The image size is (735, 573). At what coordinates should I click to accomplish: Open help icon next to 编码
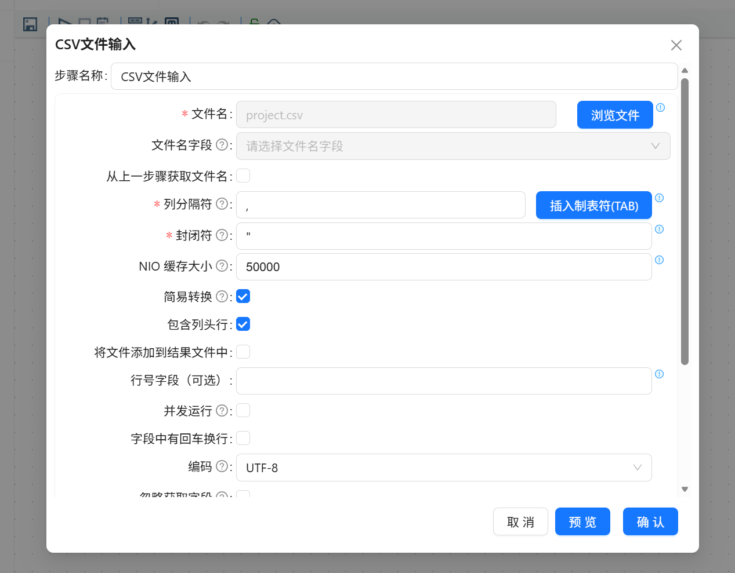point(222,466)
